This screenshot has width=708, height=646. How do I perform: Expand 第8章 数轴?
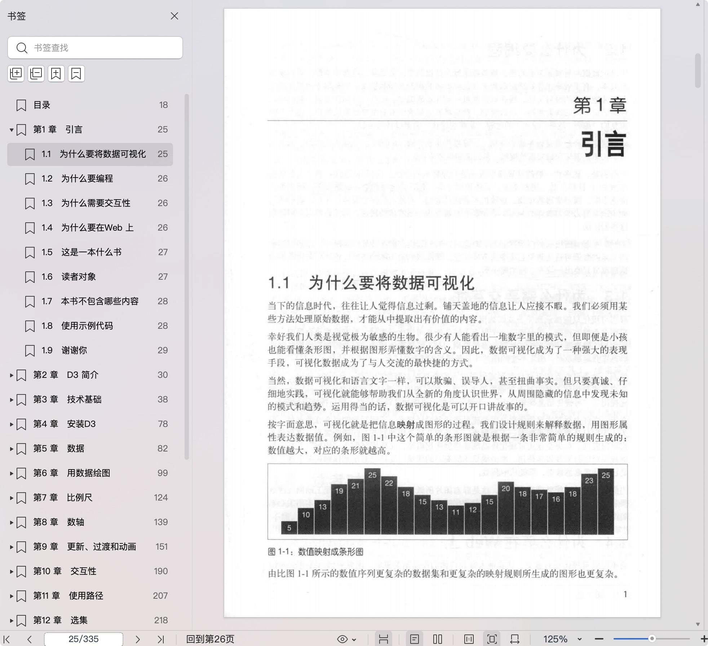coord(12,523)
